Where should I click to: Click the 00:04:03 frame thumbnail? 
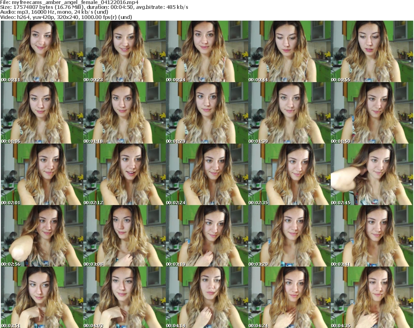coord(124,297)
